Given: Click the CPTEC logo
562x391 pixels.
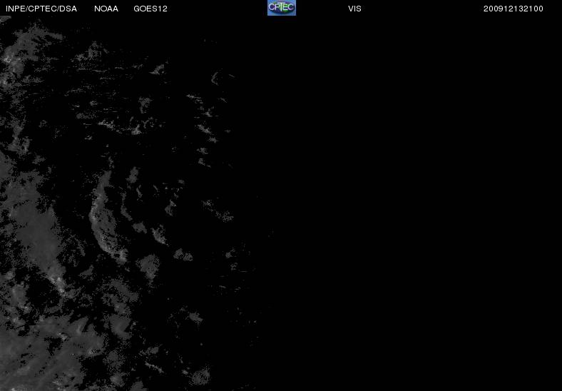Looking at the screenshot, I should pyautogui.click(x=282, y=8).
